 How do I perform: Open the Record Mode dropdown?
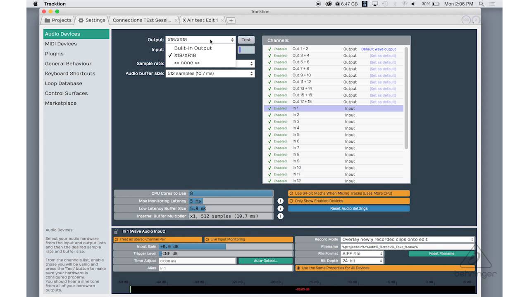[407, 239]
